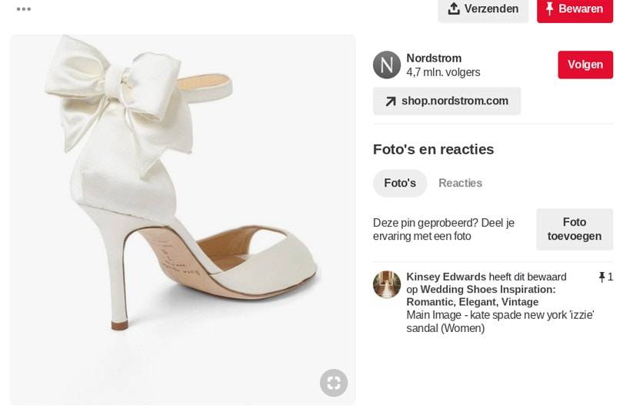623x415 pixels.
Task: Open the Nordstrom profile name link
Action: click(x=434, y=58)
